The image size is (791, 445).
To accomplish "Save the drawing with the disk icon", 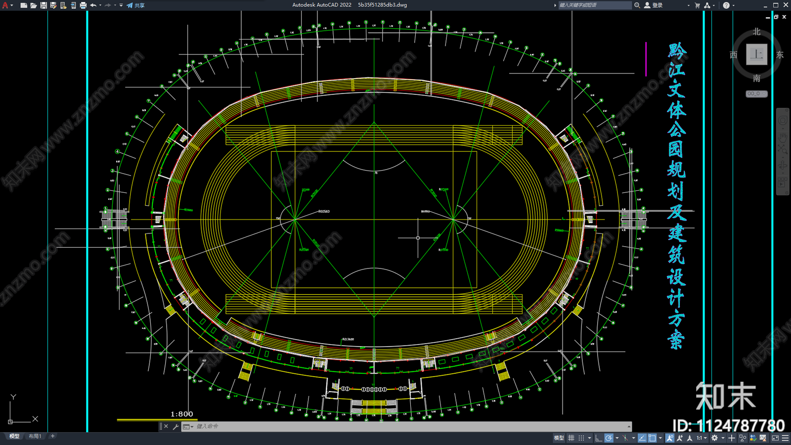I will [44, 5].
